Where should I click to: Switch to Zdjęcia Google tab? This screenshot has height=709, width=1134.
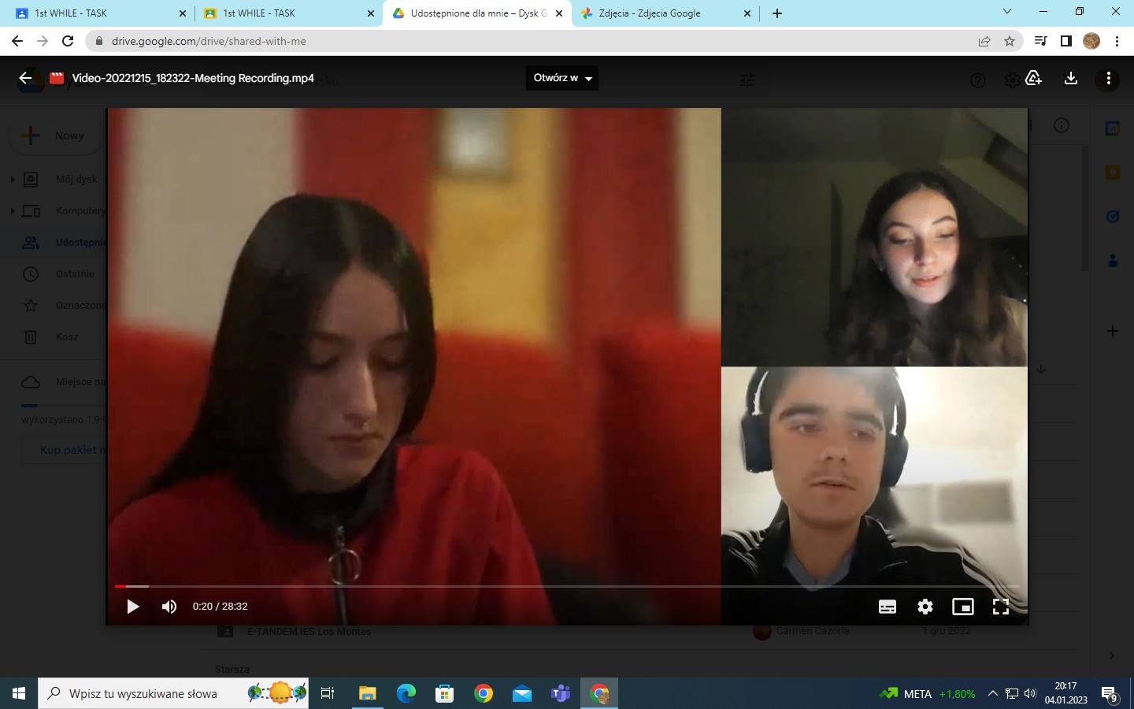(x=650, y=13)
